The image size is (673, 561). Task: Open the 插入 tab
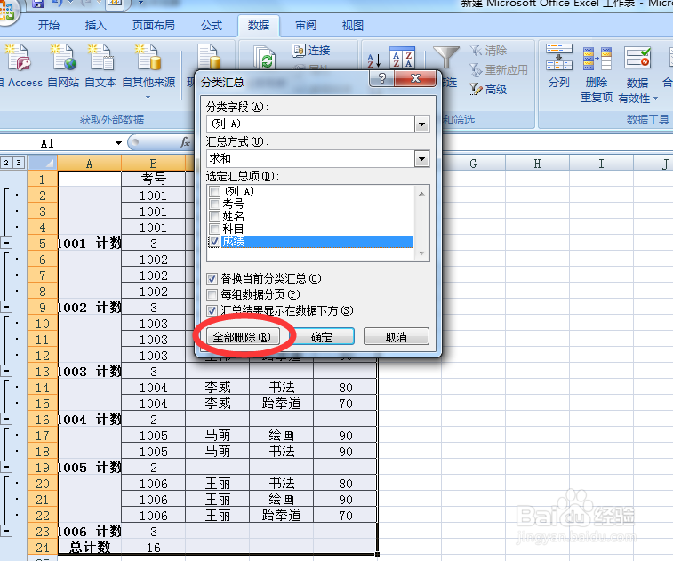coord(95,26)
